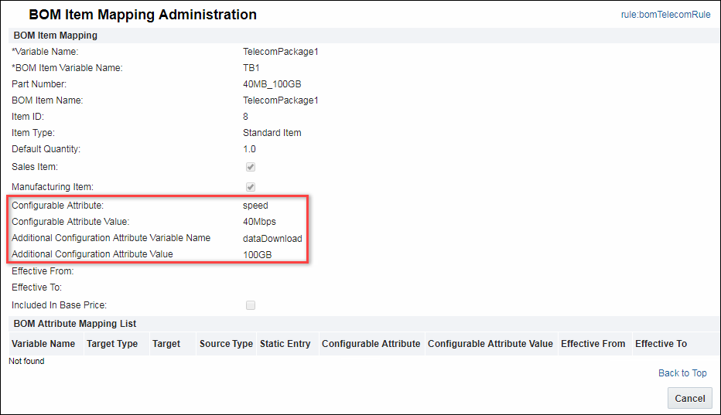
Task: Click the Back to Top link
Action: (x=682, y=373)
